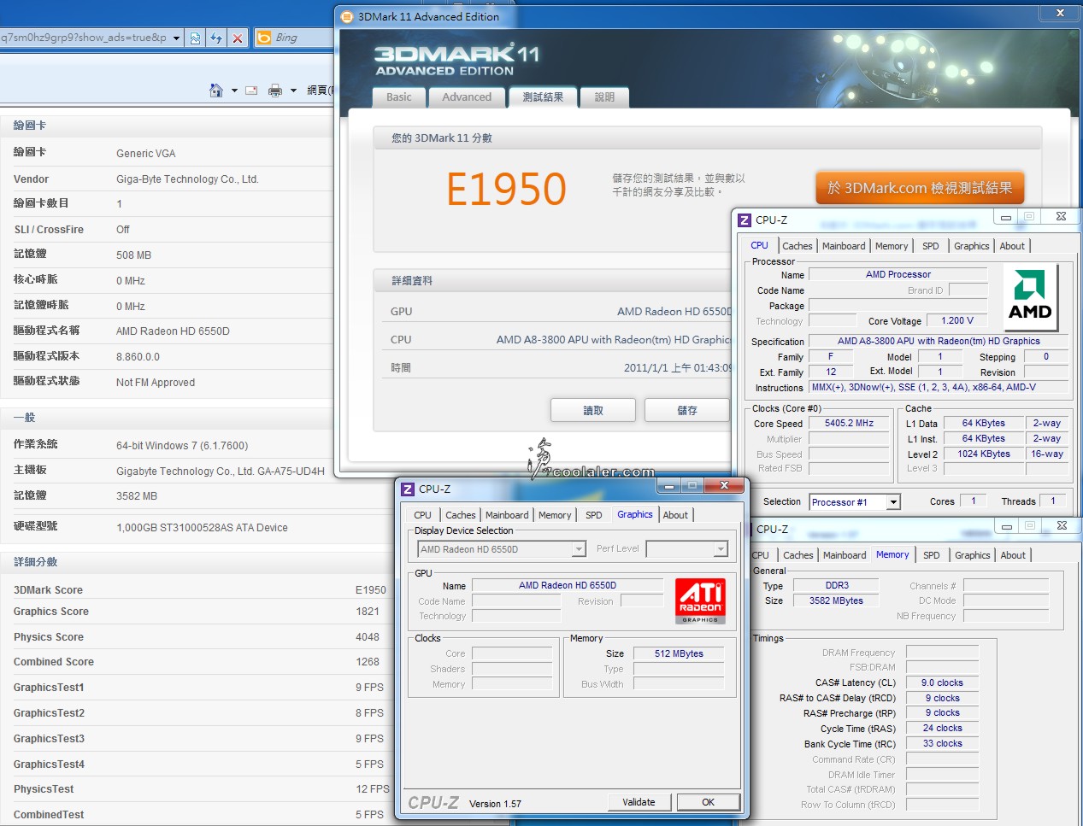1083x826 pixels.
Task: Click the browser address bar URL field
Action: [85, 38]
